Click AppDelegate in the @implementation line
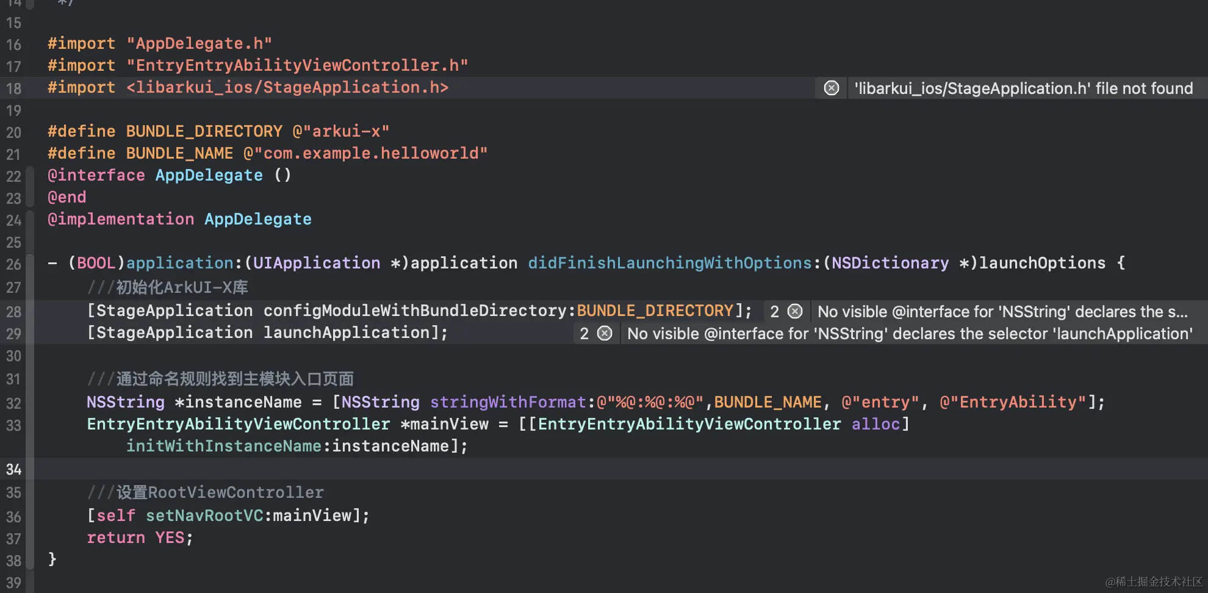The width and height of the screenshot is (1208, 593). 257,219
